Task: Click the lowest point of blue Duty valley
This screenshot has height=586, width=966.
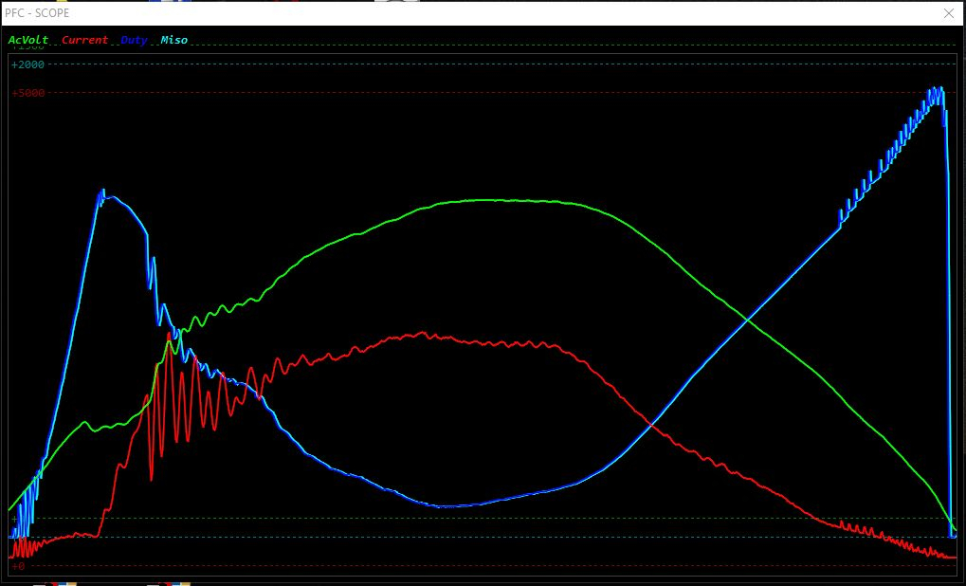Action: pos(446,506)
